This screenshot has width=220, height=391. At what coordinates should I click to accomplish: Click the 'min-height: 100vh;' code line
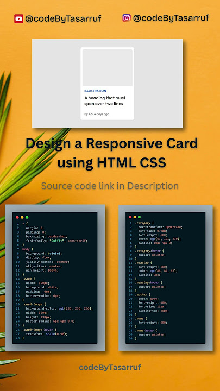point(42,270)
